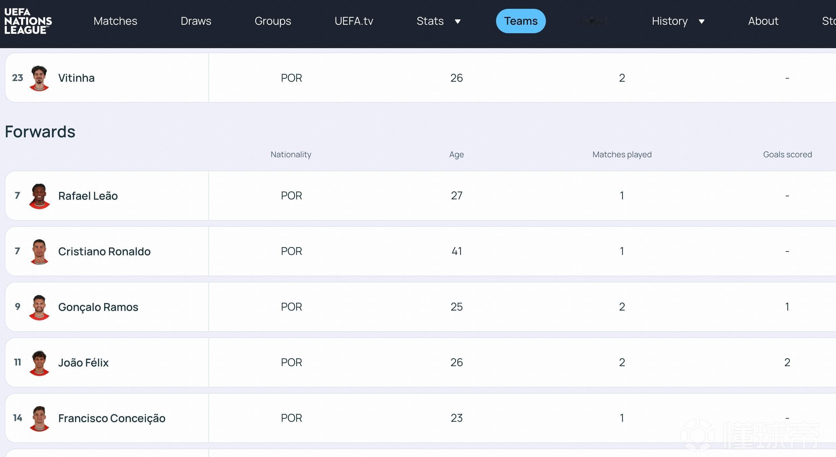
Task: Click shirt number 23 for Vitinha
Action: coord(18,78)
